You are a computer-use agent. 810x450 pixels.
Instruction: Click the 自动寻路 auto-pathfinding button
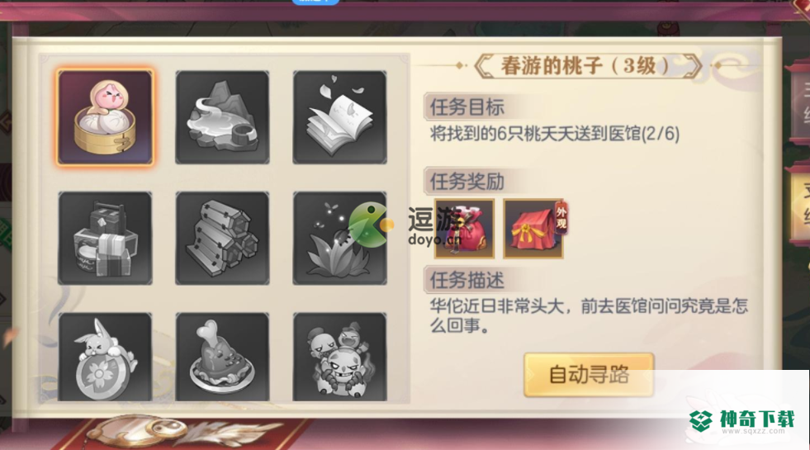[x=589, y=375]
